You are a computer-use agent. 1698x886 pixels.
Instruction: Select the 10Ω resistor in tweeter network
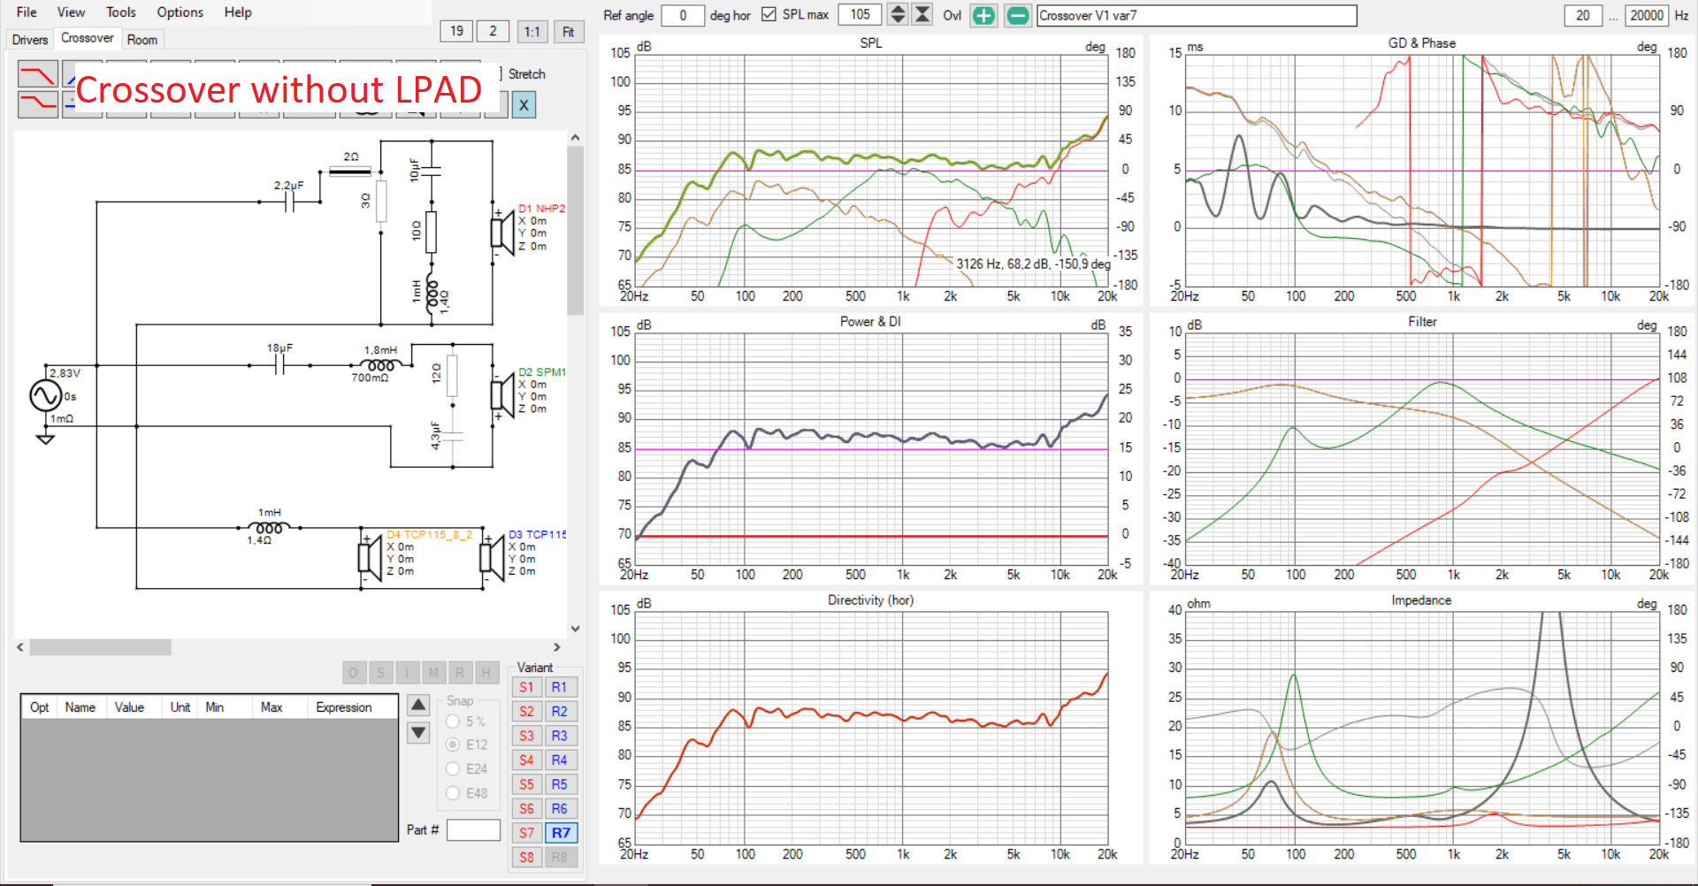[x=431, y=232]
